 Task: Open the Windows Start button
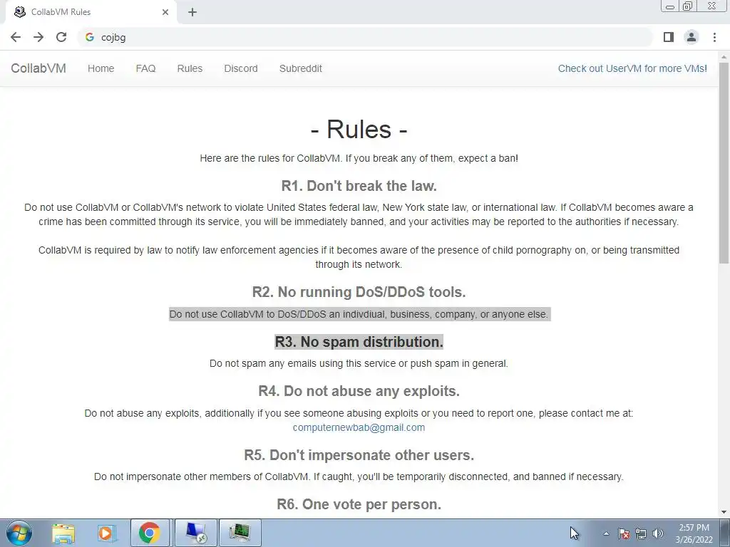[x=19, y=533]
